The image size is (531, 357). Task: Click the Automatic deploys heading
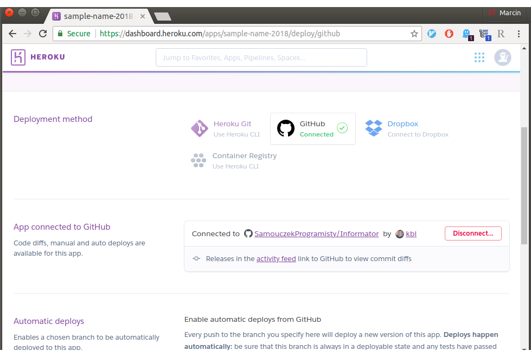[x=49, y=321]
